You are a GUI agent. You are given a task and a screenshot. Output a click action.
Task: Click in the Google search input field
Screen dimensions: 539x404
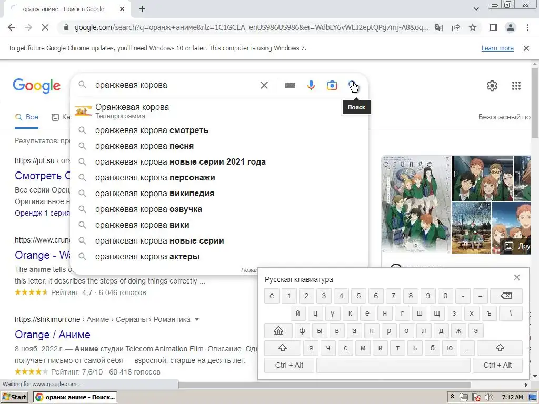pyautogui.click(x=175, y=85)
